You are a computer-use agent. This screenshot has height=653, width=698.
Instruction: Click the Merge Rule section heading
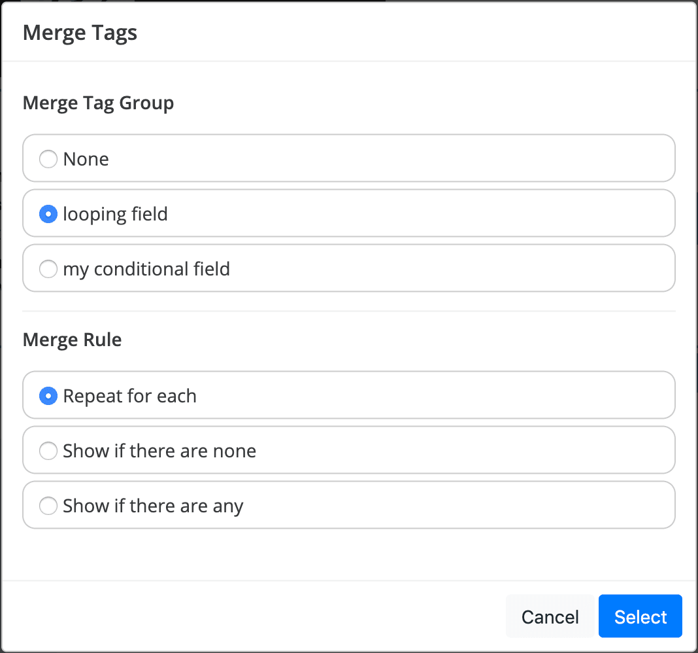click(72, 340)
